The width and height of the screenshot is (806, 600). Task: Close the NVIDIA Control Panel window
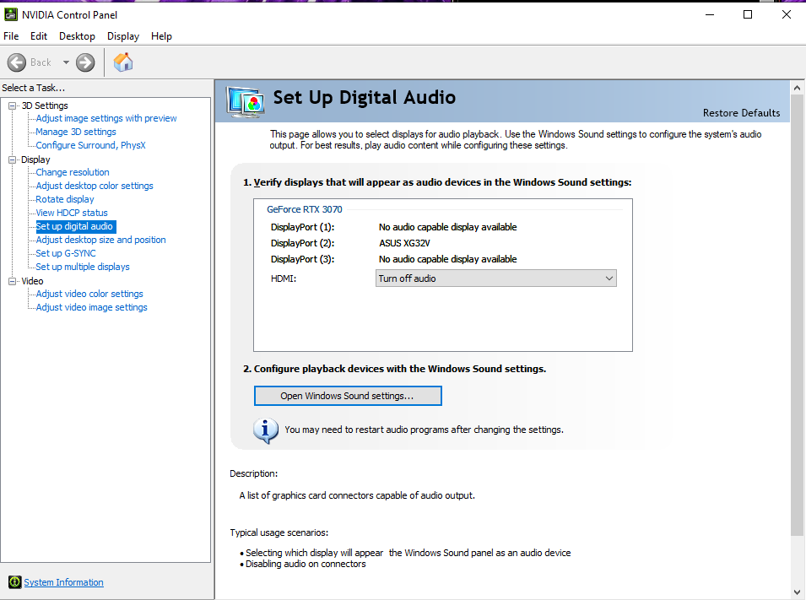pos(787,15)
